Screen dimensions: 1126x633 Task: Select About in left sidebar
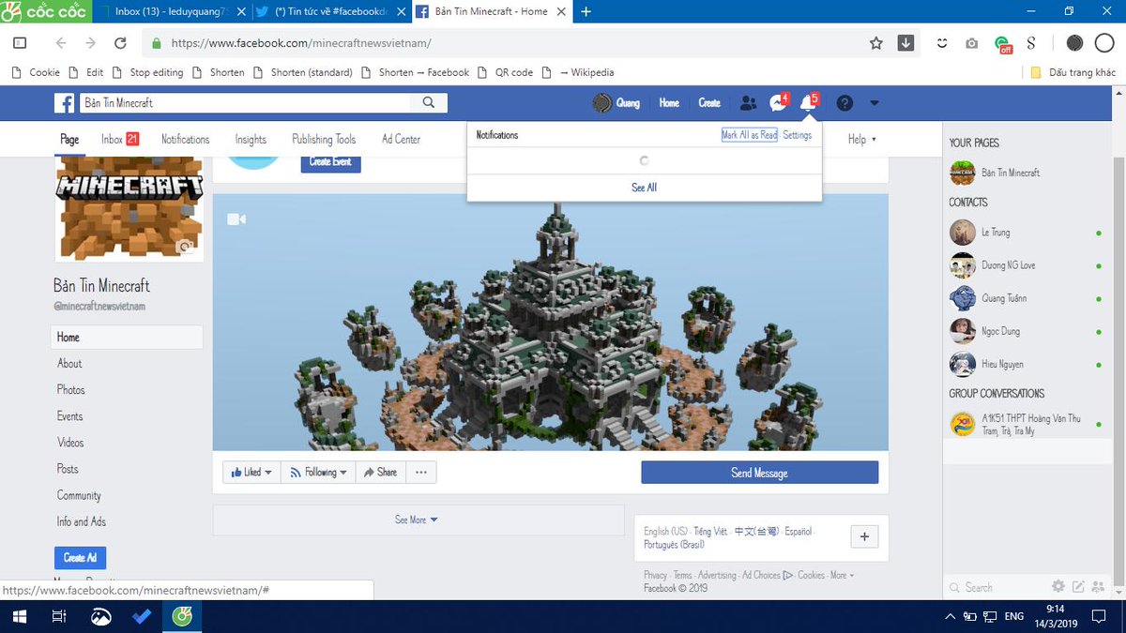(x=69, y=363)
